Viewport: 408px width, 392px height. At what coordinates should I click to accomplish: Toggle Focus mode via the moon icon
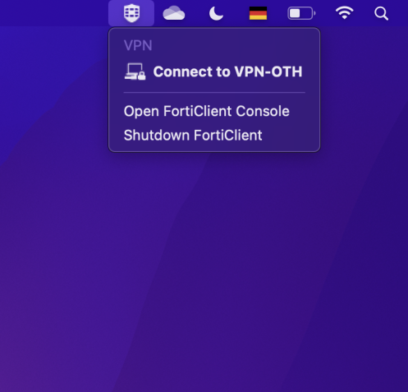[x=216, y=13]
